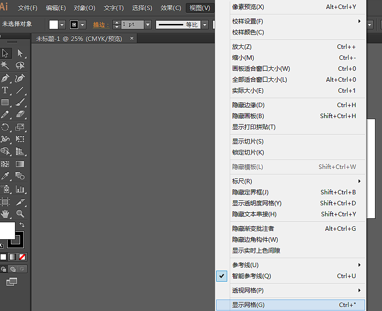382x311 pixels.
Task: Select the Blend tool
Action: click(20, 176)
